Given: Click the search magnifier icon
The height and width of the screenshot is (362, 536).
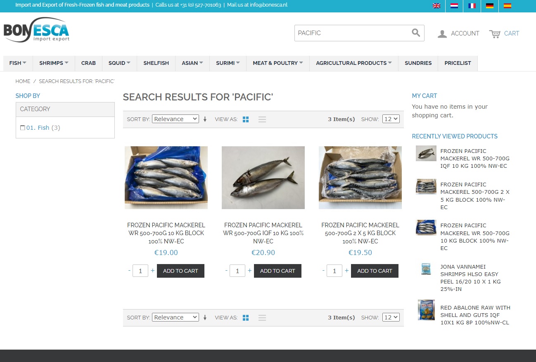Looking at the screenshot, I should 416,33.
